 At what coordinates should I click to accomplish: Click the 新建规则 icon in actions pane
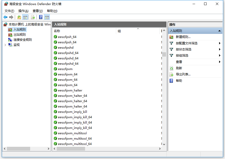(171, 37)
